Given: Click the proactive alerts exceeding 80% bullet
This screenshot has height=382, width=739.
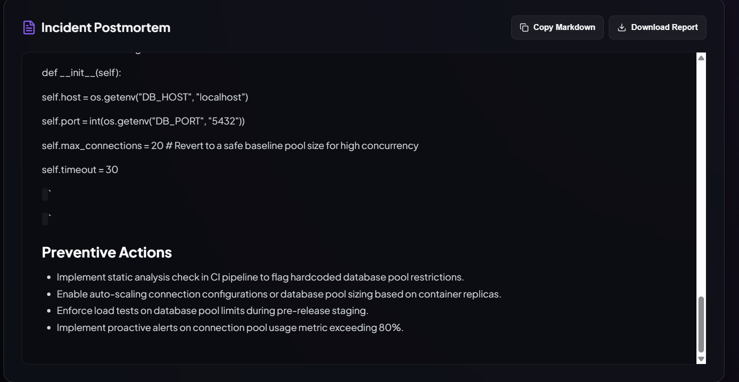Looking at the screenshot, I should coord(230,328).
